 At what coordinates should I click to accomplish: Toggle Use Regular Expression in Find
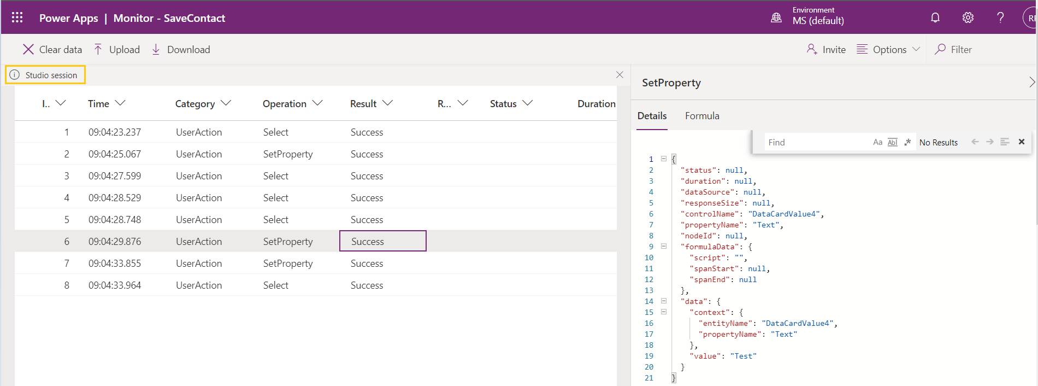tap(907, 142)
